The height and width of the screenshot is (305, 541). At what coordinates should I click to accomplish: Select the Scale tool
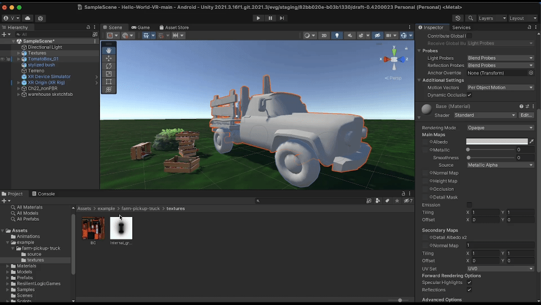pyautogui.click(x=109, y=74)
